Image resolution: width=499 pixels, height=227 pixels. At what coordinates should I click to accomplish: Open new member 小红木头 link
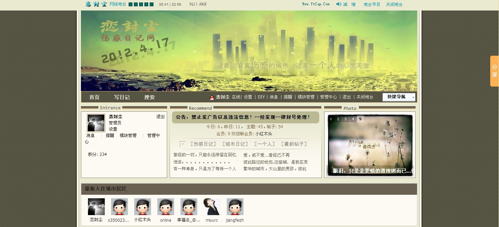[x=264, y=134]
